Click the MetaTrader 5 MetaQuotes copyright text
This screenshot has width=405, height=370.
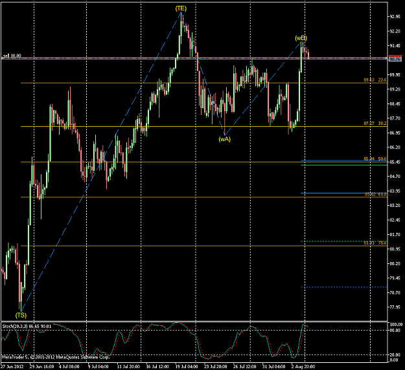[x=56, y=357]
